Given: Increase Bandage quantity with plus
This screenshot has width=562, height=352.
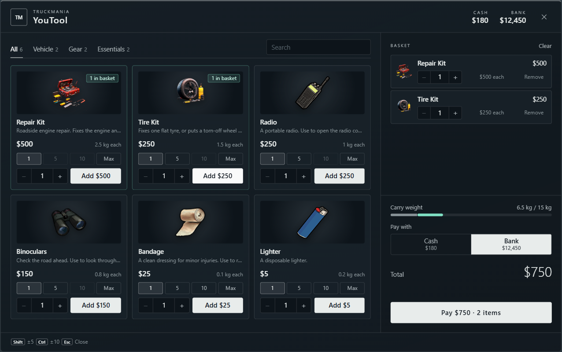Looking at the screenshot, I should pyautogui.click(x=182, y=305).
